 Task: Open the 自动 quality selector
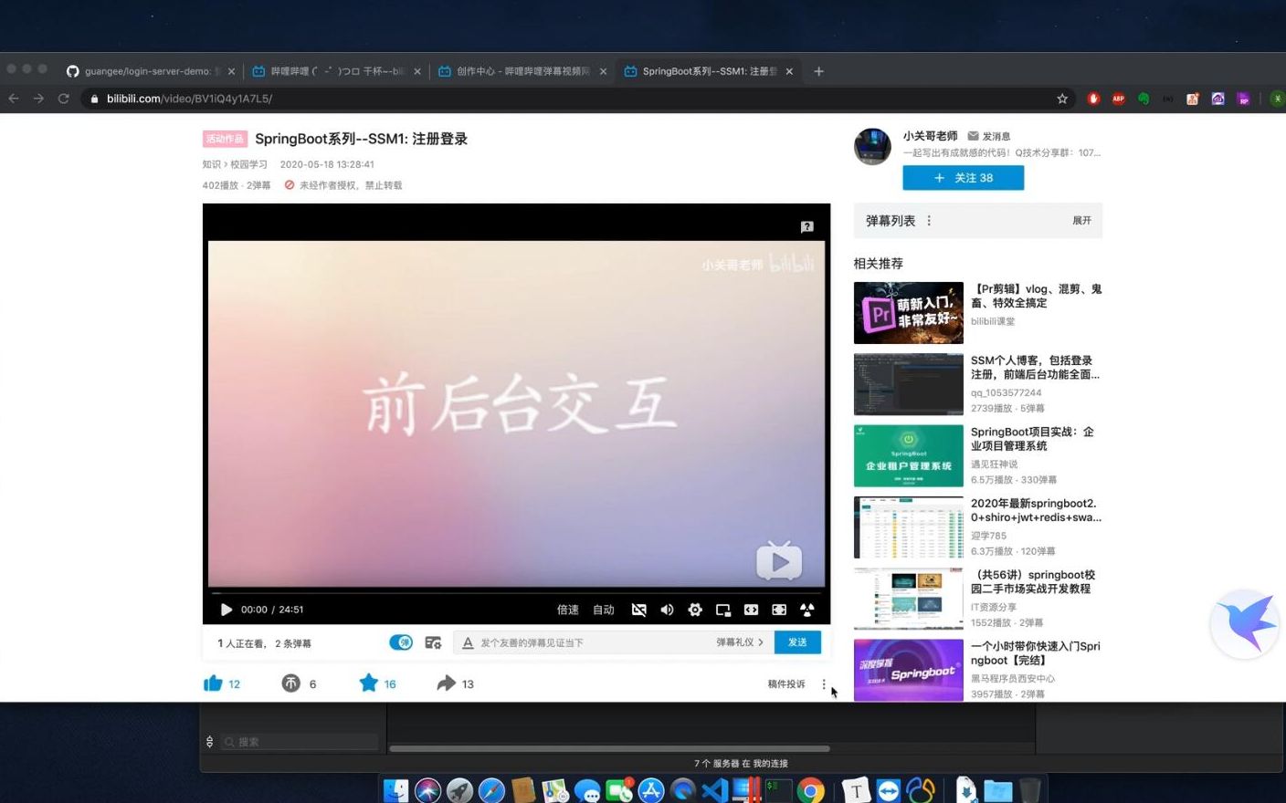[x=604, y=610]
